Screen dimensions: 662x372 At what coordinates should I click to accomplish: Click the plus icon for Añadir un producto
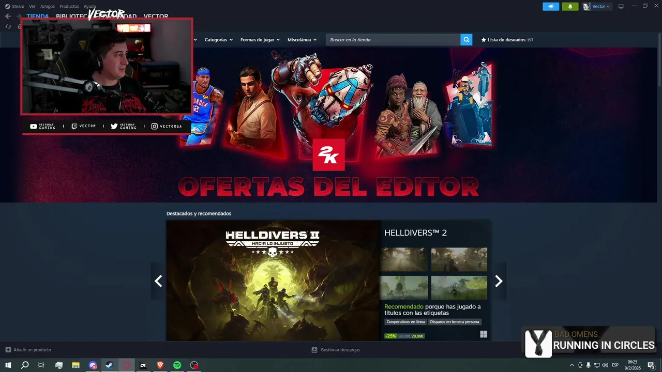(8, 350)
